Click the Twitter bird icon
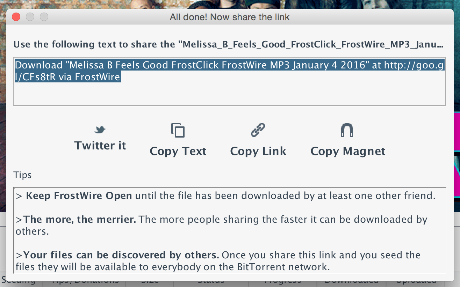The height and width of the screenshot is (287, 460). coord(100,130)
